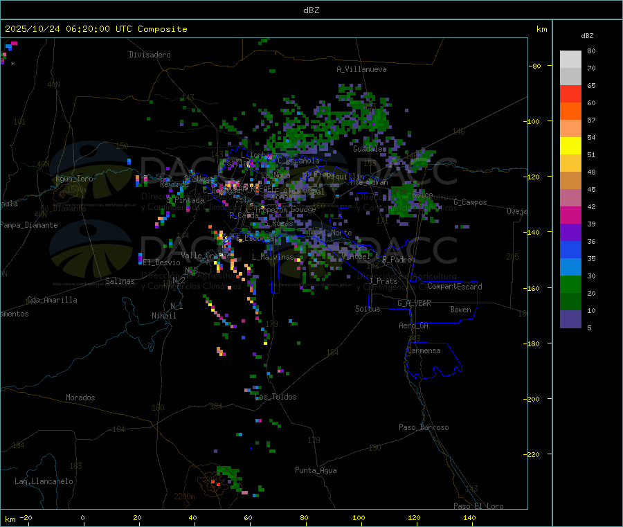Click the 35 dBZ blue legend swatch
Viewport: 623px width, 527px height.
[x=570, y=267]
